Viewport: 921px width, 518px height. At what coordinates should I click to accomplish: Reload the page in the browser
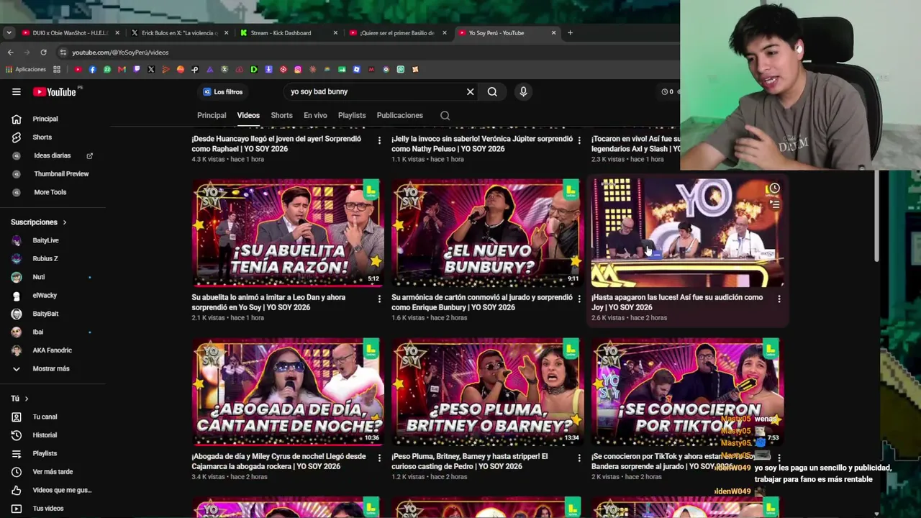point(43,53)
